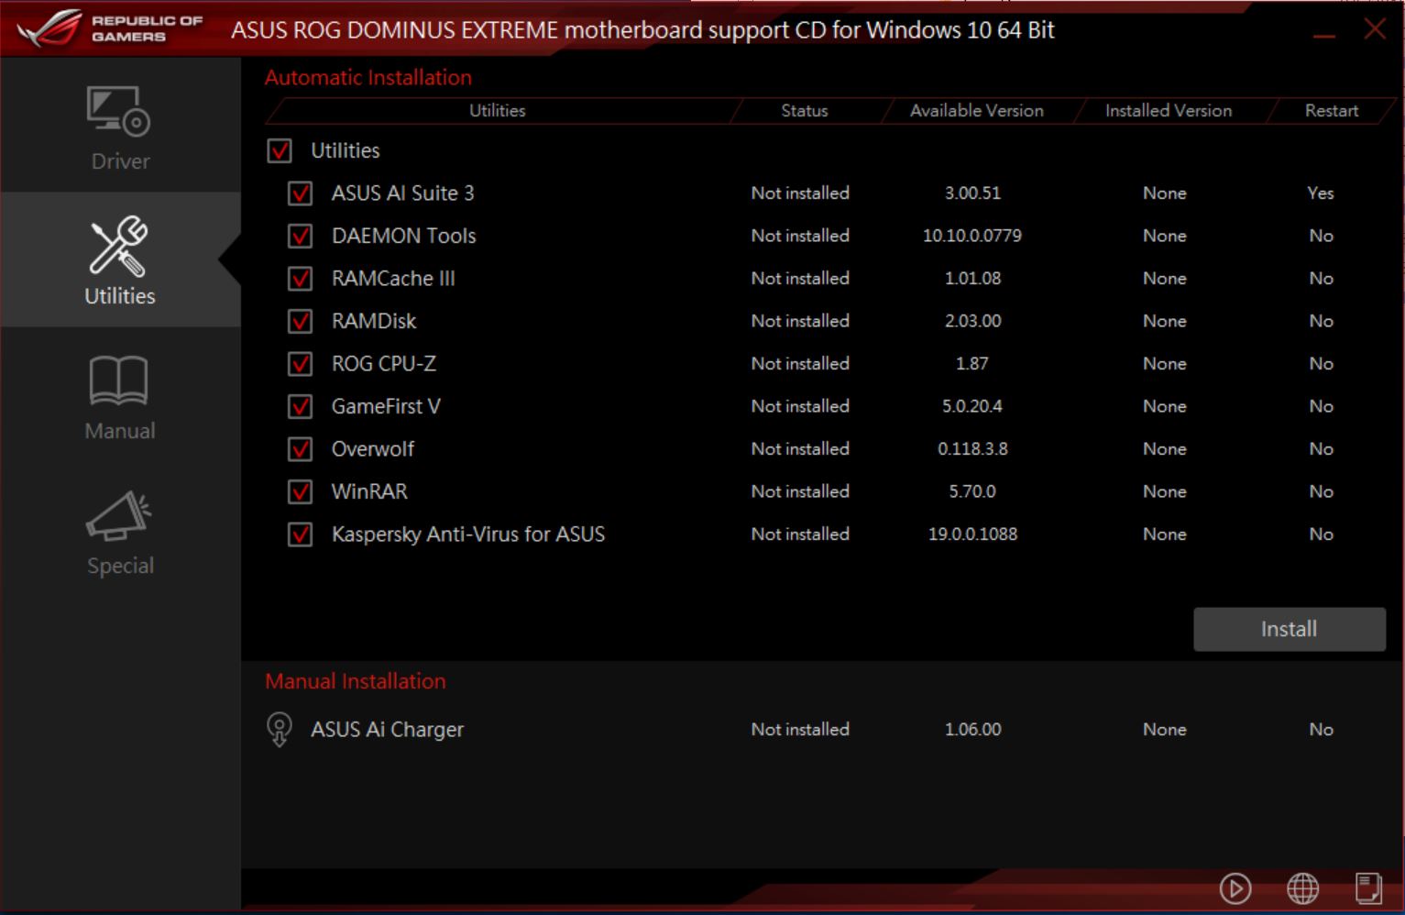Click available version 5.70.0
This screenshot has width=1405, height=915.
972,491
